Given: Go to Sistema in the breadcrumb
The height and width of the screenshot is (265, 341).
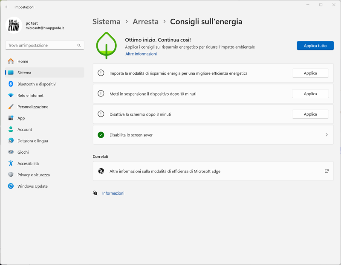Looking at the screenshot, I should 107,22.
